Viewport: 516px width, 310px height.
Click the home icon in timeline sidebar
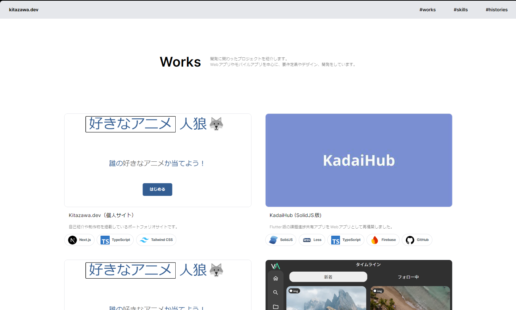pyautogui.click(x=276, y=278)
